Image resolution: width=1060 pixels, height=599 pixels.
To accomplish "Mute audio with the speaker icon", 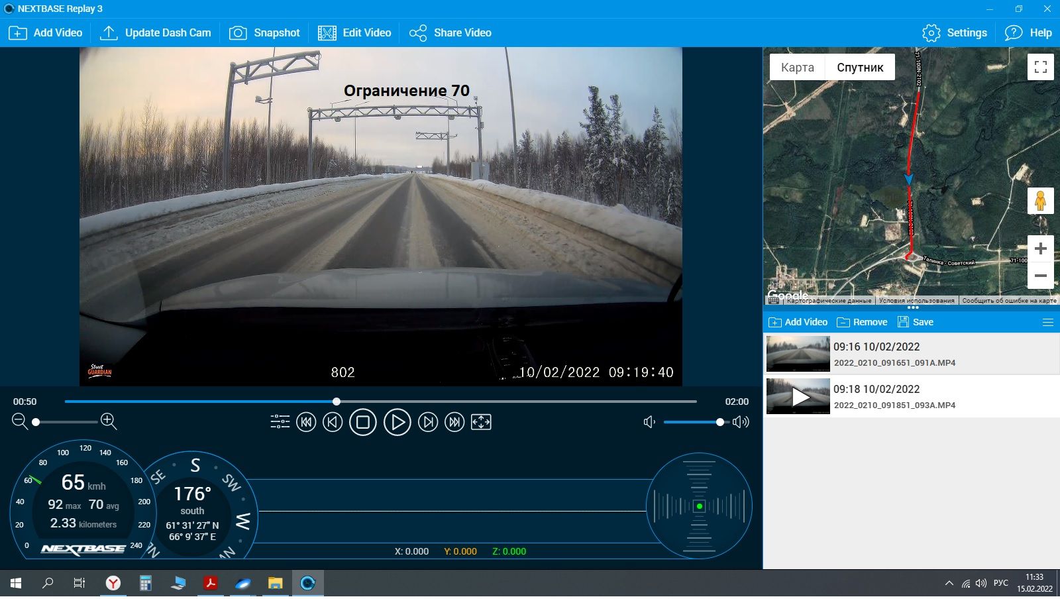I will click(x=649, y=422).
